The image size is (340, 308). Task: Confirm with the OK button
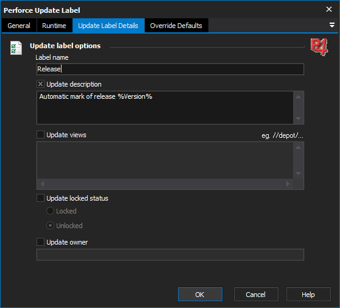coord(200,295)
